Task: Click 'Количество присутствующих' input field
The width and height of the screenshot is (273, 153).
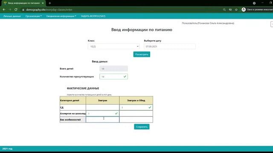Action: coord(113,76)
